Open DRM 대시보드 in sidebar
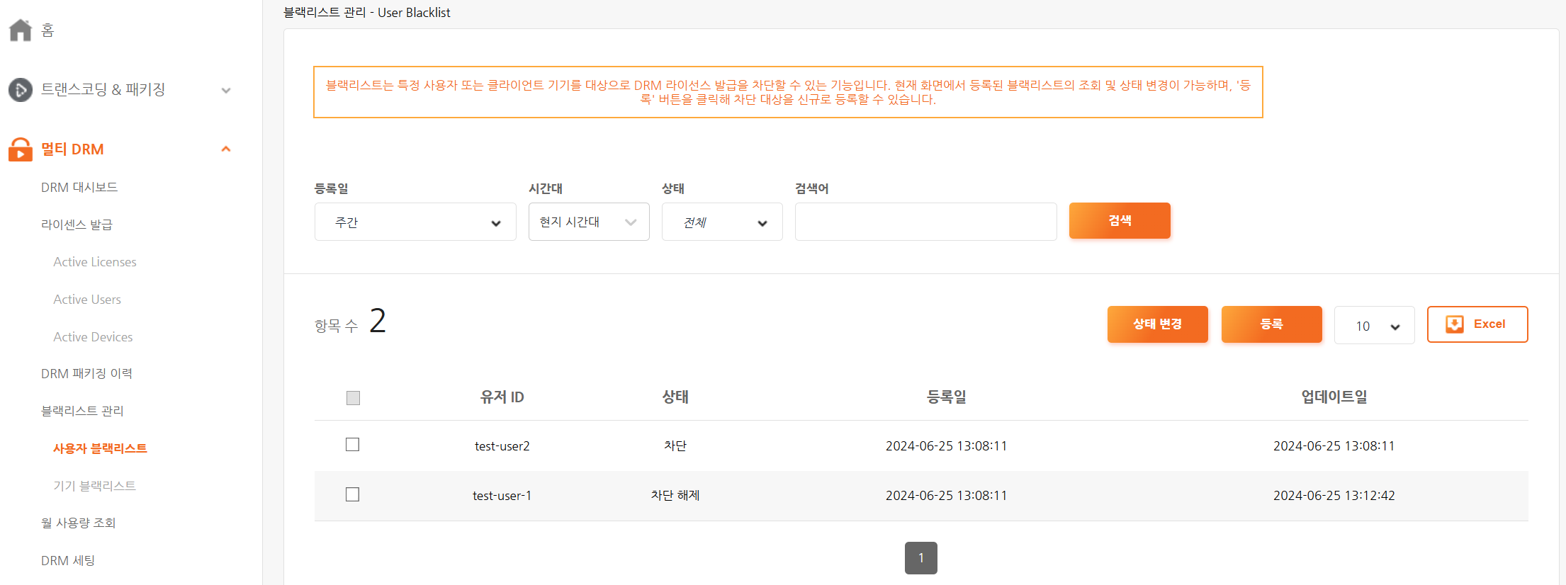This screenshot has height=585, width=1566. (x=79, y=188)
